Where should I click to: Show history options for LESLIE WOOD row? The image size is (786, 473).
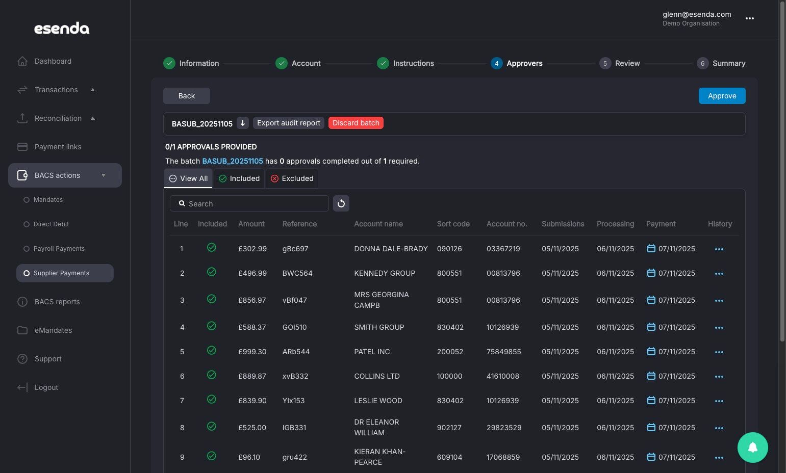click(x=719, y=401)
